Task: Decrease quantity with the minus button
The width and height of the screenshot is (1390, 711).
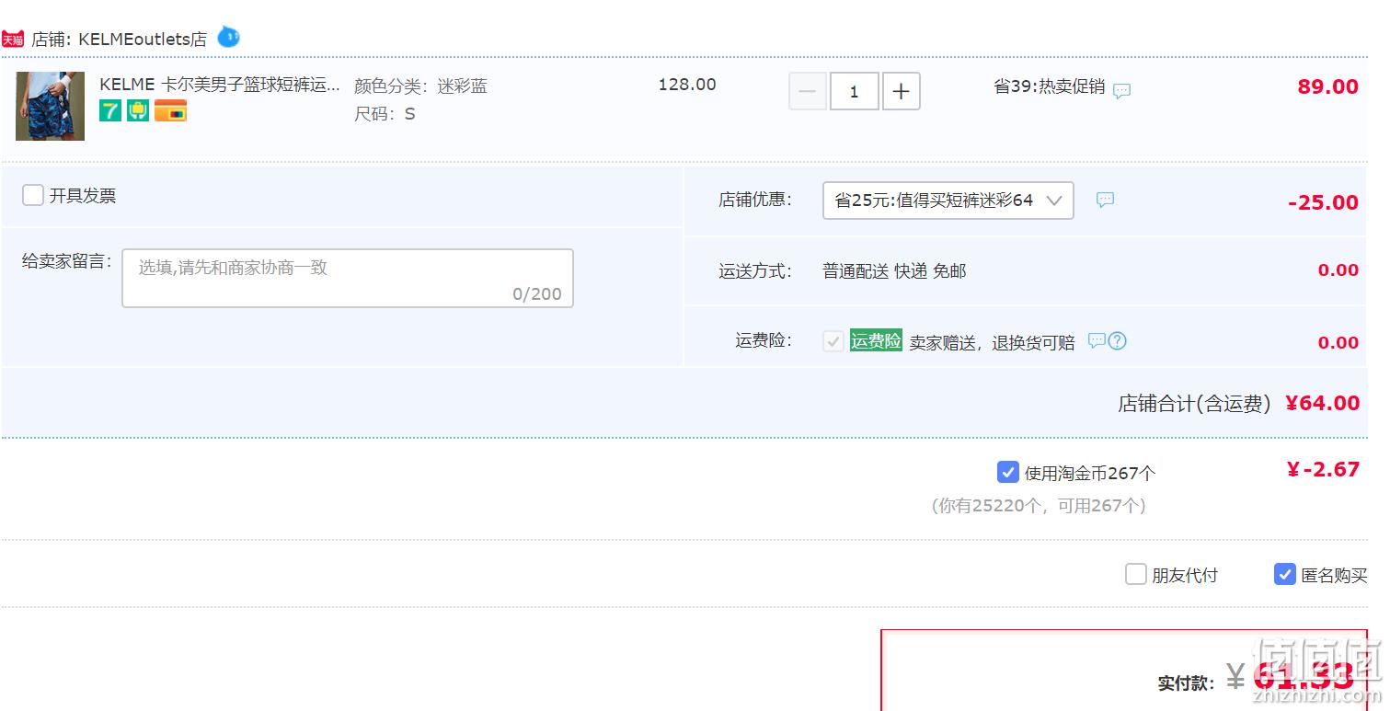Action: coord(808,91)
